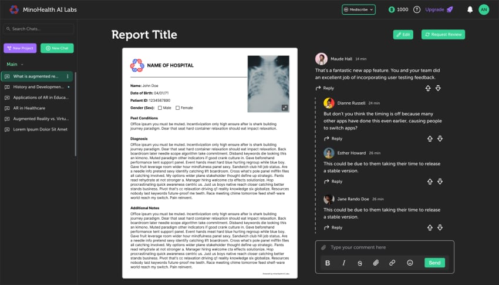This screenshot has height=285, width=499.
Task: Send the comment
Action: [x=434, y=263]
